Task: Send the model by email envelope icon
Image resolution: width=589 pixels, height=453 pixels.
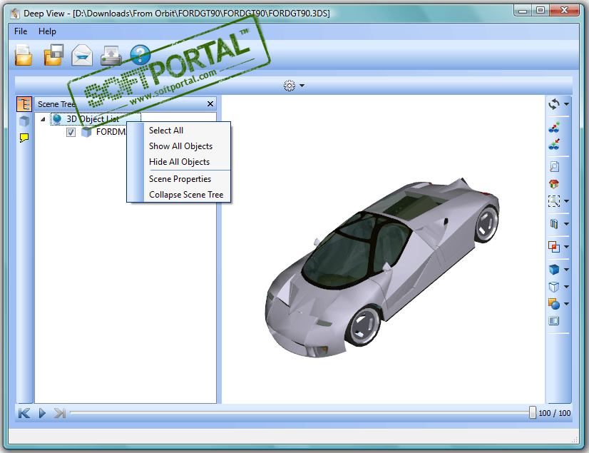Action: coord(82,55)
